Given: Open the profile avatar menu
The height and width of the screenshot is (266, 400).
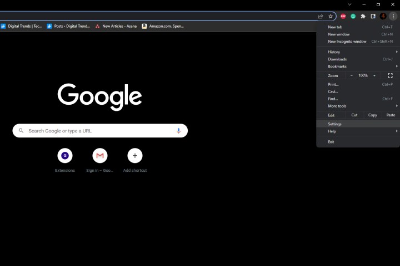Looking at the screenshot, I should (383, 16).
